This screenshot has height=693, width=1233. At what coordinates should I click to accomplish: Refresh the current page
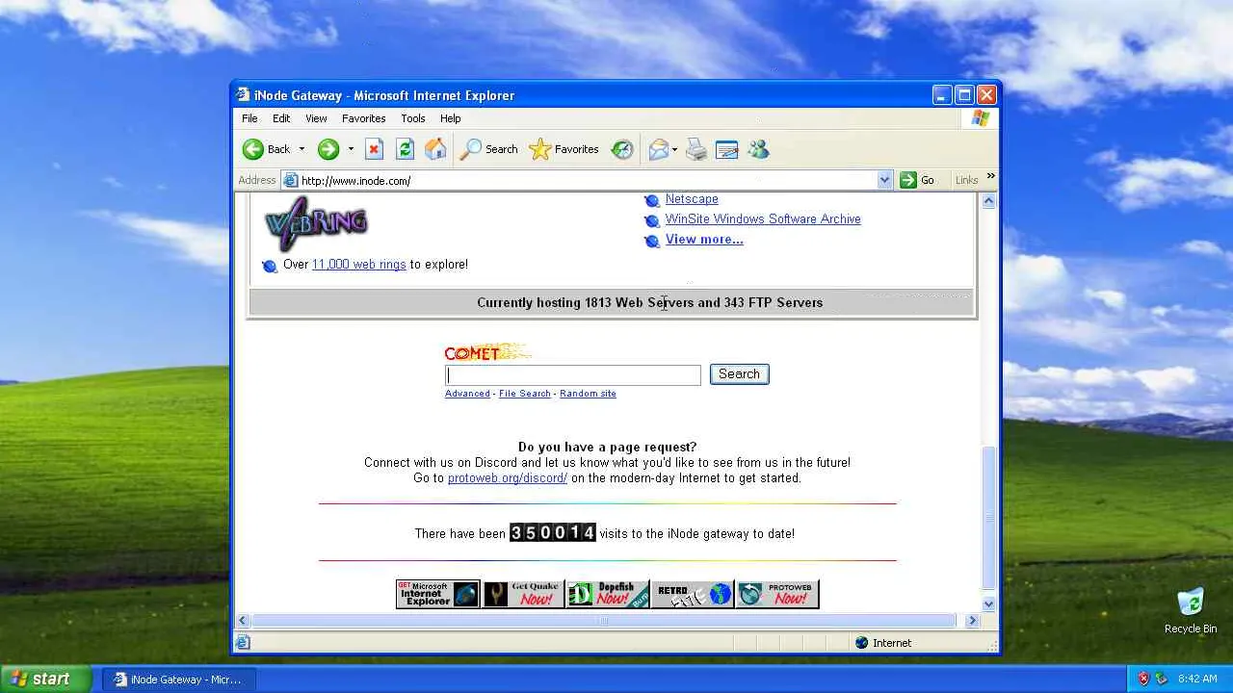(x=406, y=149)
